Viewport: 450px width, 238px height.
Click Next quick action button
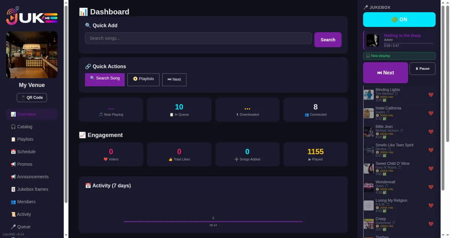click(x=174, y=80)
